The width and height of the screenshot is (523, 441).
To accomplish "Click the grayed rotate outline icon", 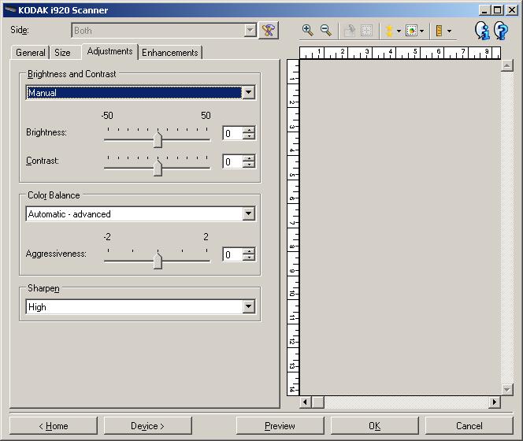I will pos(350,31).
